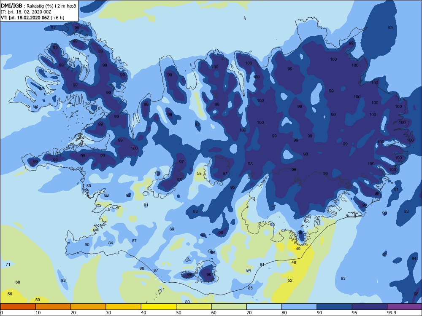Viewport: 422px width, 316px height.
Task: Click the map value '80' at the bottom edge
Action: coord(187,302)
